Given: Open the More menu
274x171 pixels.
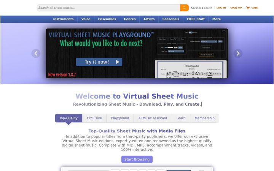Looking at the screenshot, I should pyautogui.click(x=217, y=19).
